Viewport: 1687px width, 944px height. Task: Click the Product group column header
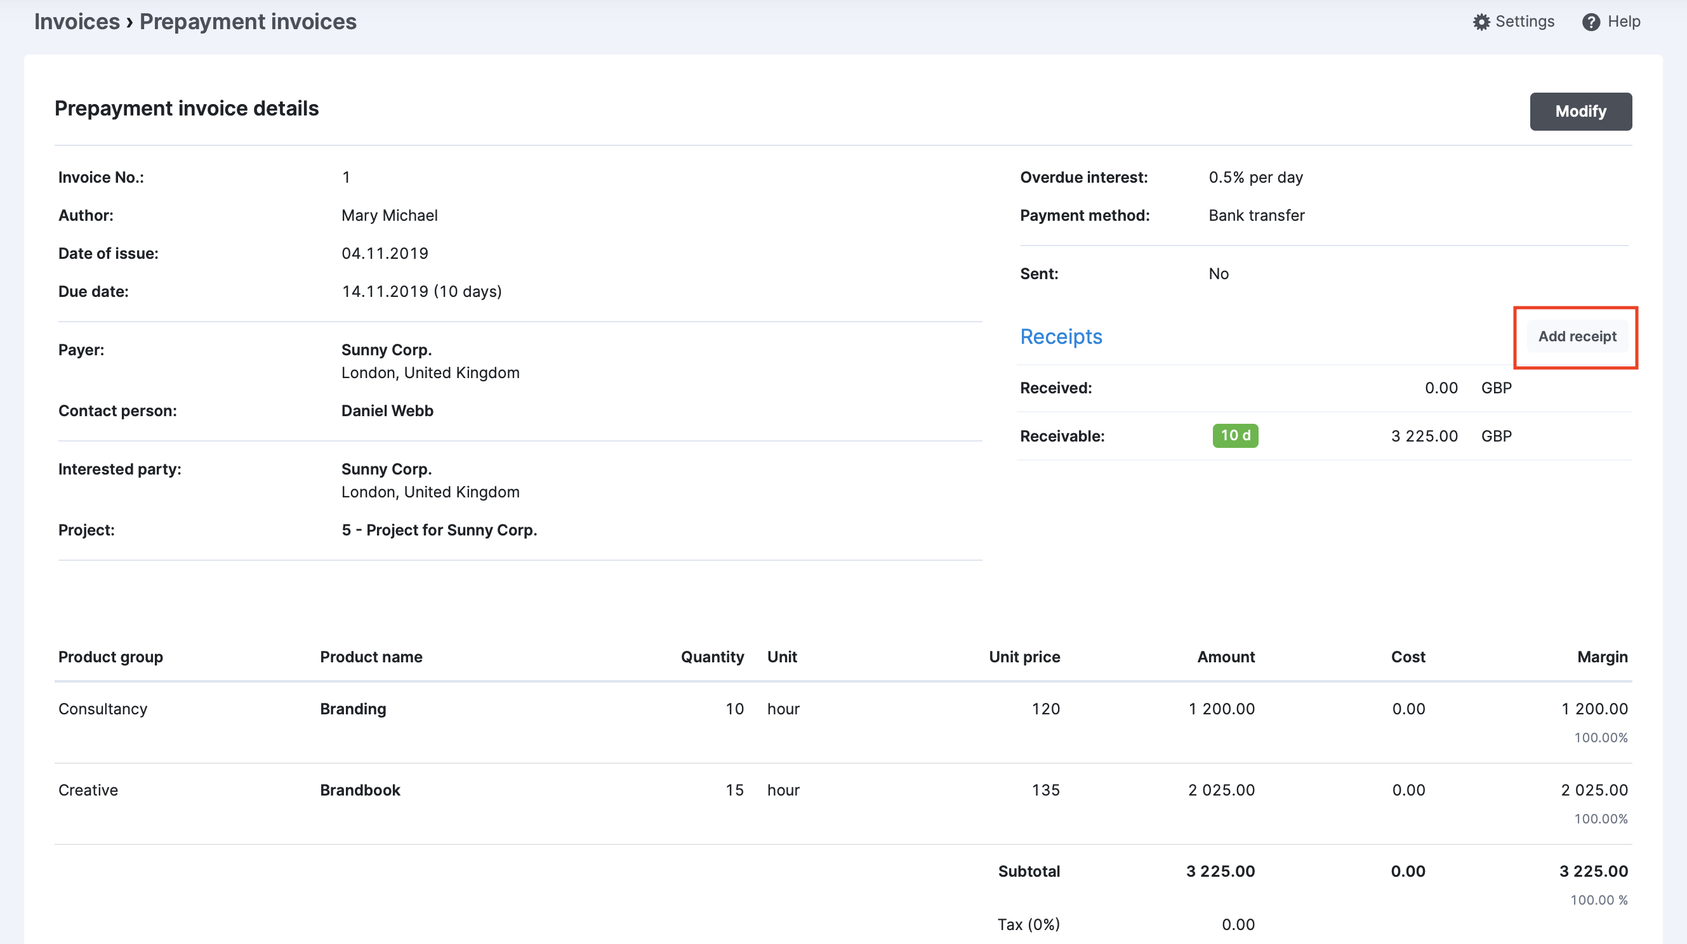tap(110, 657)
